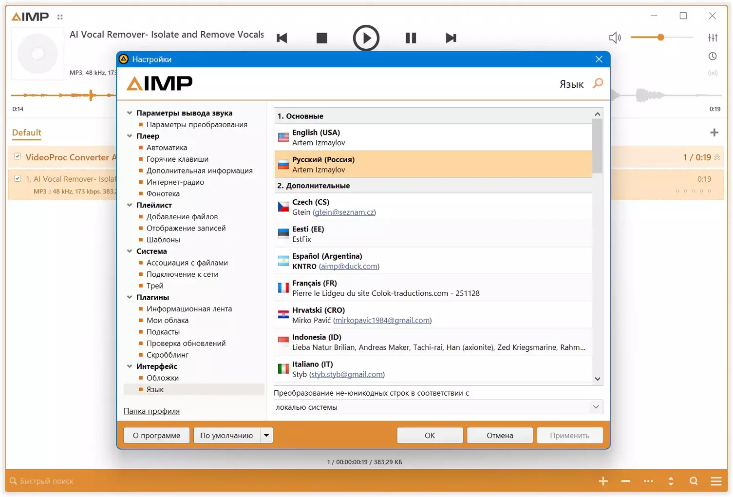This screenshot has width=733, height=497.
Task: Open sorting up-down arrows in bottom bar
Action: 671,481
